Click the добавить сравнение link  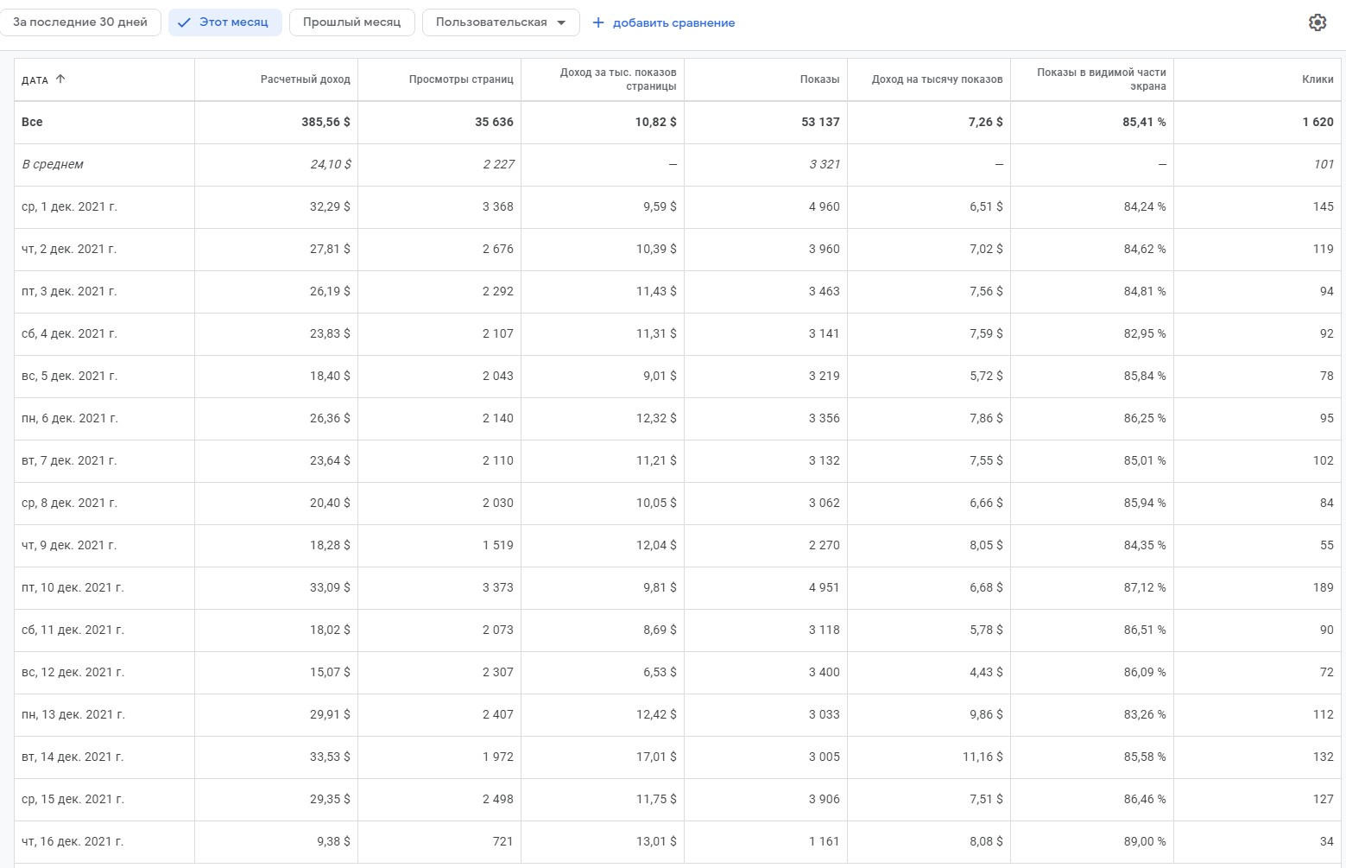(x=673, y=23)
